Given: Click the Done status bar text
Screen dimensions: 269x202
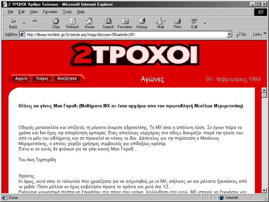Looking at the screenshot, I should [13, 198].
